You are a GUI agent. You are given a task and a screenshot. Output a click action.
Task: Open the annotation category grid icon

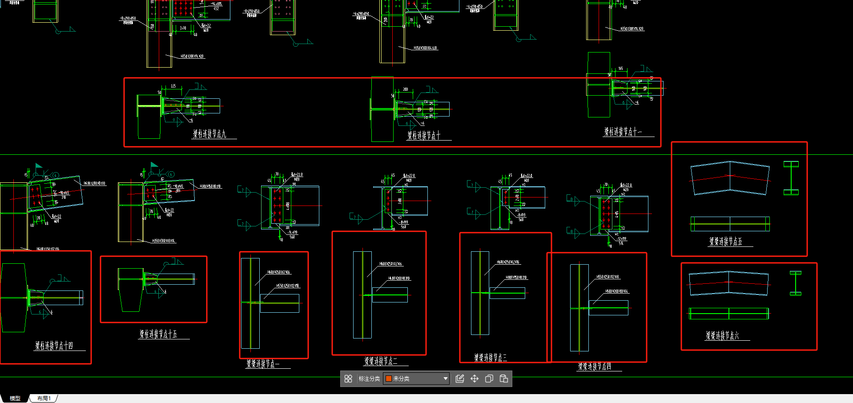coord(348,379)
